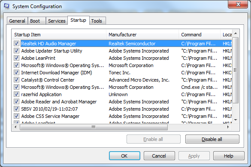Click the vertical scrollbar up arrow

click(x=236, y=33)
